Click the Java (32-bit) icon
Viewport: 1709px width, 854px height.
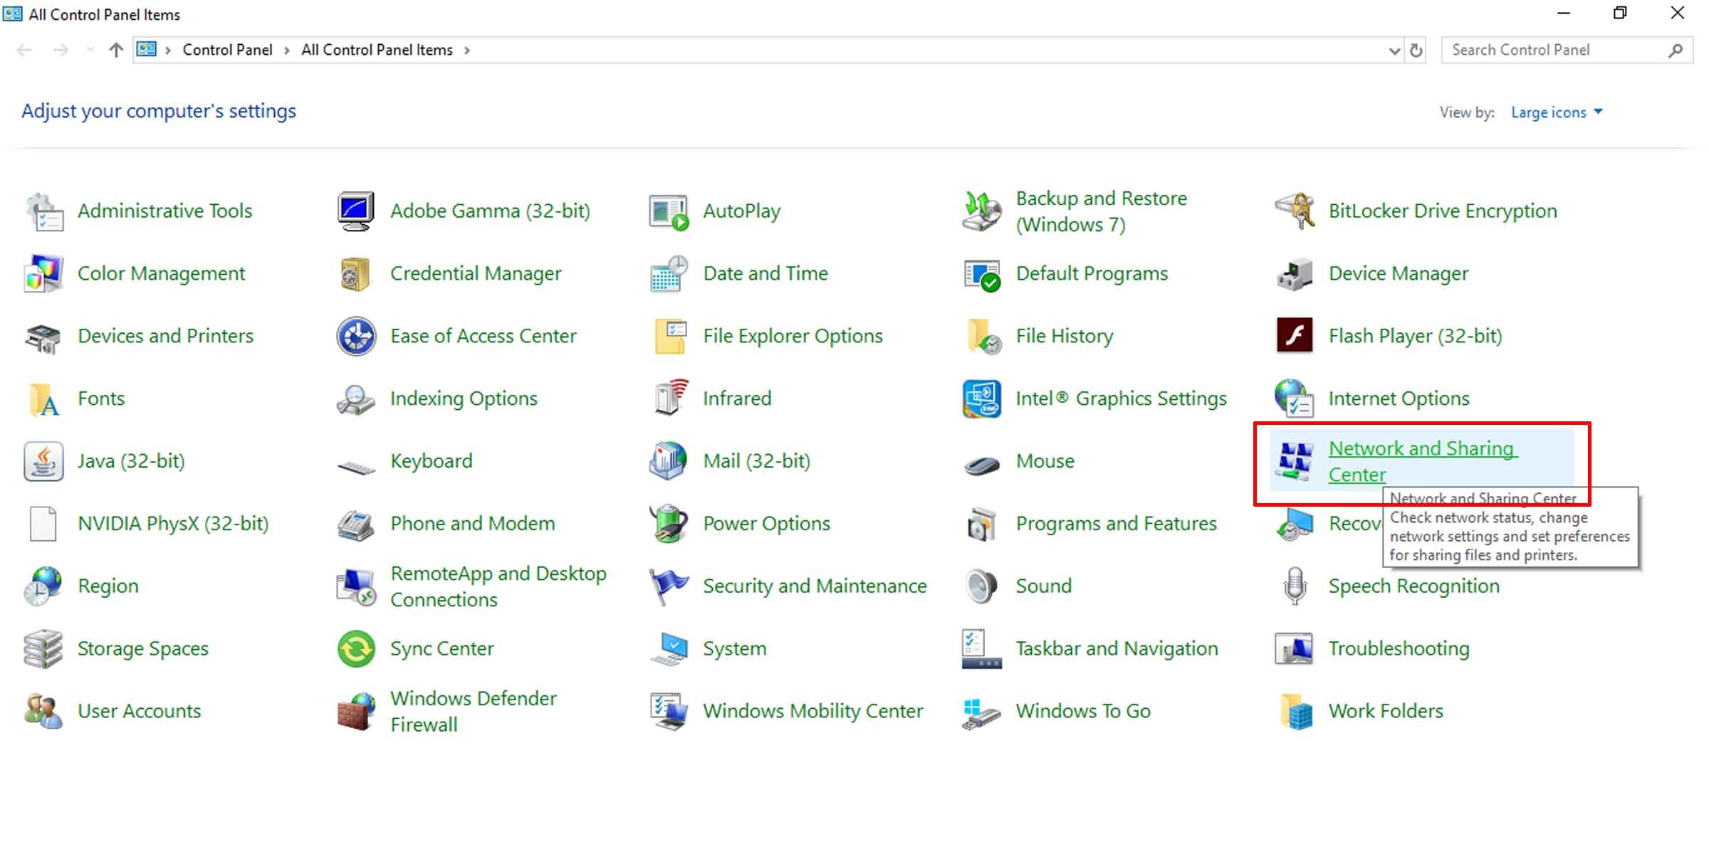(43, 461)
